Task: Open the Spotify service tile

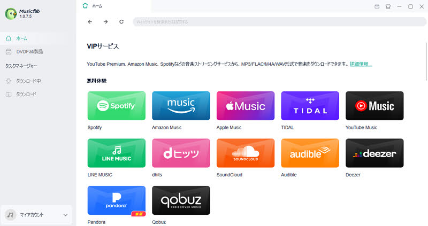Action: (x=117, y=106)
